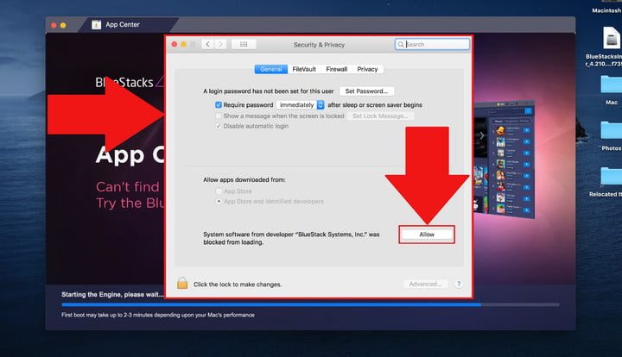Close the BlueStacks App Center window
Viewport: 622px width, 357px height.
(x=54, y=25)
